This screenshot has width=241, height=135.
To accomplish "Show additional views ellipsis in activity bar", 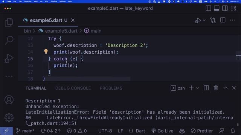I will 9,76.
